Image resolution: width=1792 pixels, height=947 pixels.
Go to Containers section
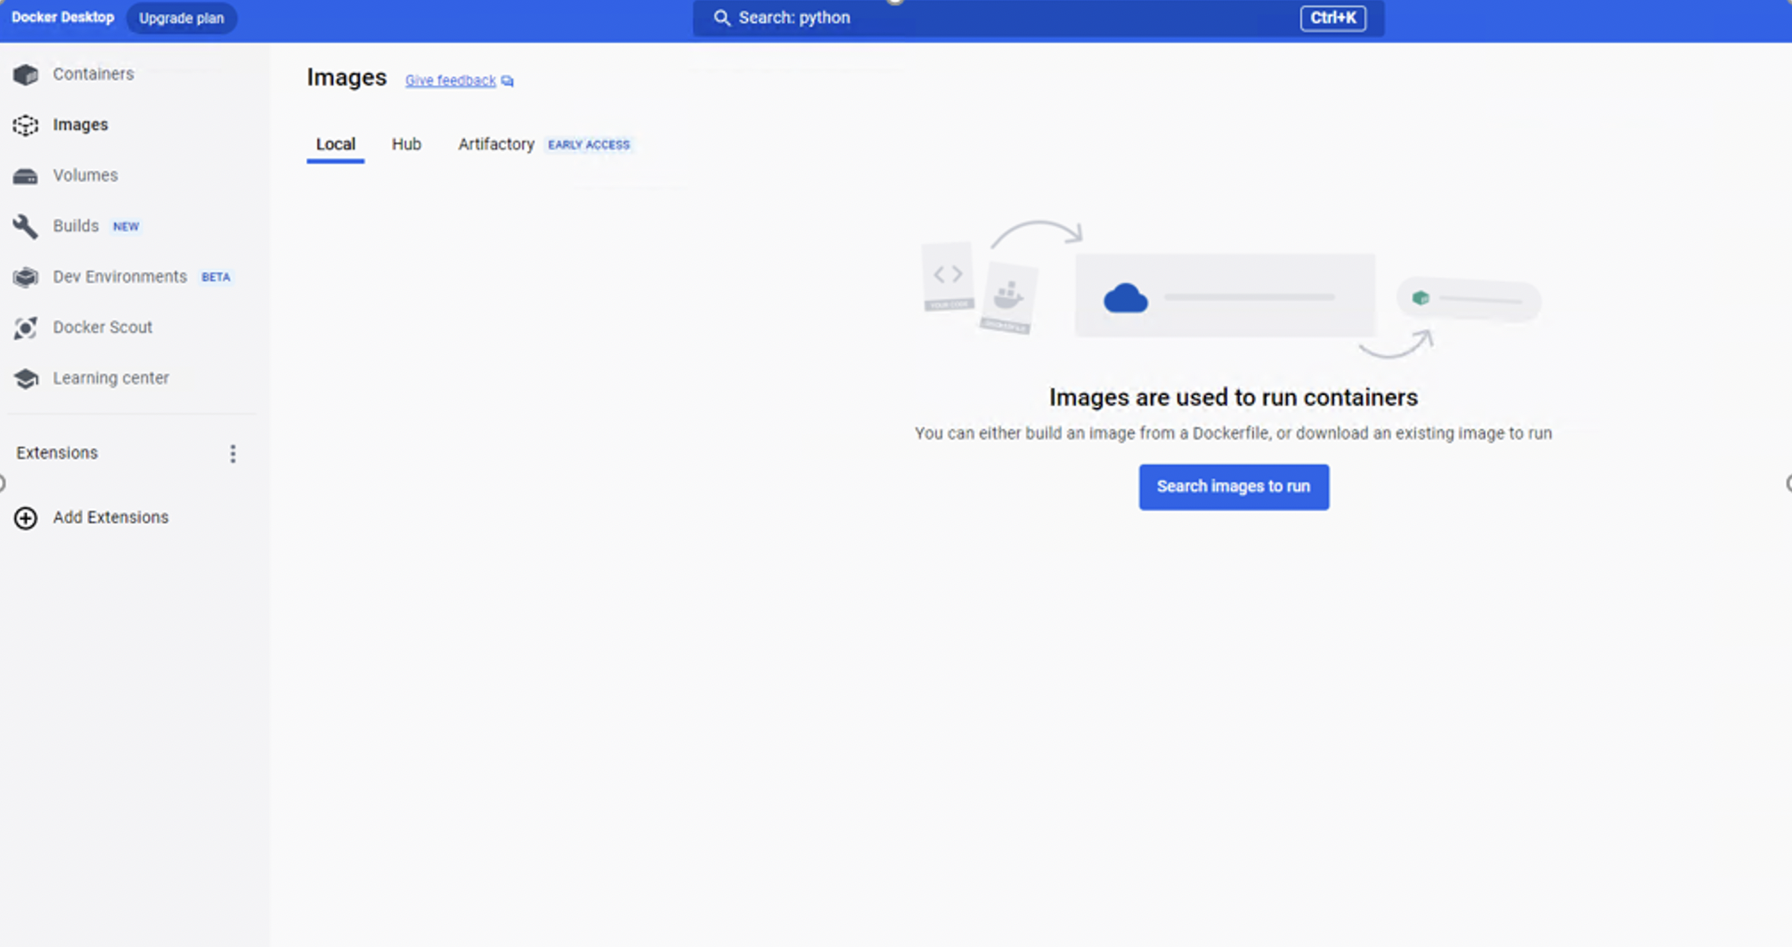[x=94, y=74]
